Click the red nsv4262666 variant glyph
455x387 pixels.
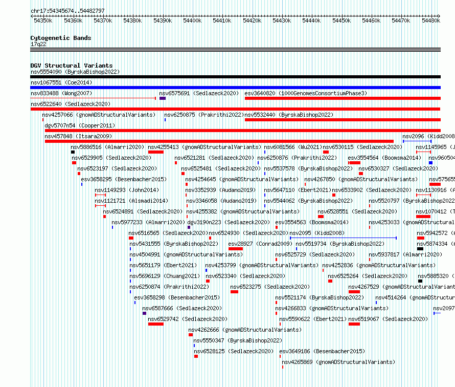pyautogui.click(x=191, y=335)
